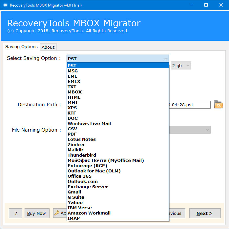Screen dimensions: 229x229
Task: Select Amazon Workmail option
Action: pos(118,213)
